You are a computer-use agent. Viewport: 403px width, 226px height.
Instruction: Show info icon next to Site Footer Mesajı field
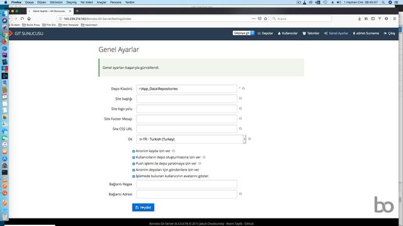pos(241,119)
